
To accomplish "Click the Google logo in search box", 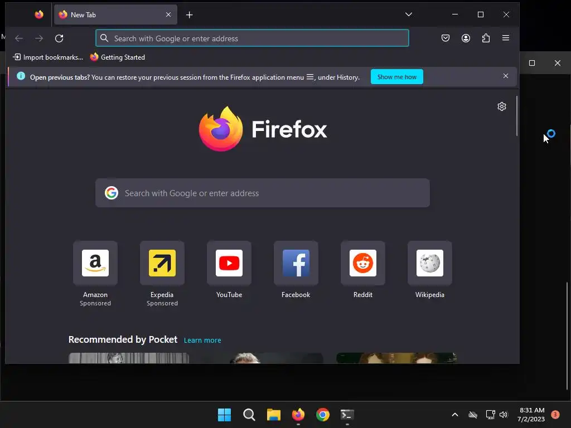I will 112,193.
